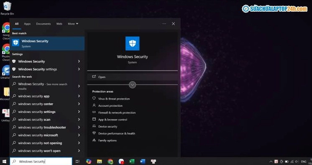The width and height of the screenshot is (312, 165).
Task: Open Word from the taskbar
Action: click(x=143, y=161)
